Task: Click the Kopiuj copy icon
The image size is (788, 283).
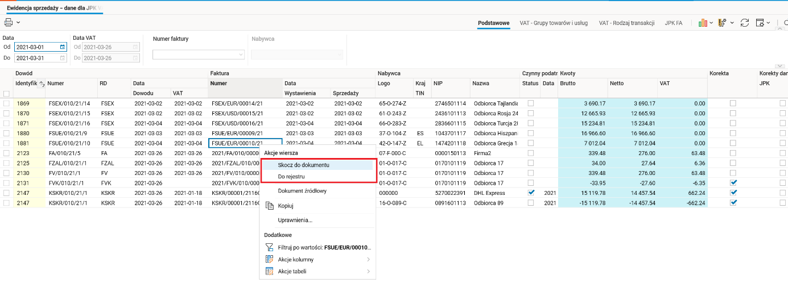Action: [x=270, y=206]
